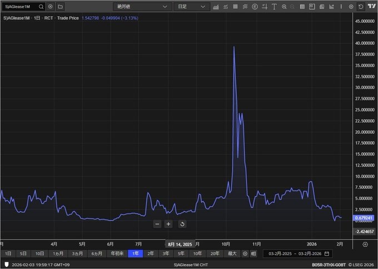The image size is (378, 269).
Task: Open the toolbar settings gear icon
Action: (x=352, y=7)
